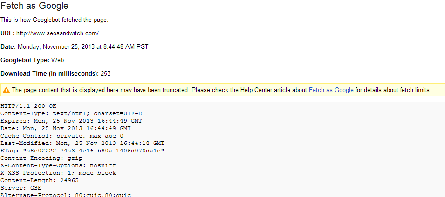445x197 pixels.
Task: Open the Fetch as Google help link
Action: pyautogui.click(x=331, y=90)
